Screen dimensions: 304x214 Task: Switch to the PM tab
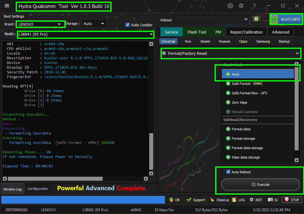pos(218,32)
